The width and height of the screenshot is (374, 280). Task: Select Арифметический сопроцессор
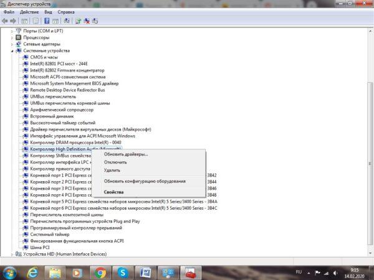click(62, 110)
